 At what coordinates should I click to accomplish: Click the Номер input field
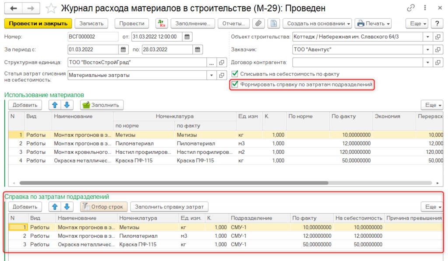93,37
